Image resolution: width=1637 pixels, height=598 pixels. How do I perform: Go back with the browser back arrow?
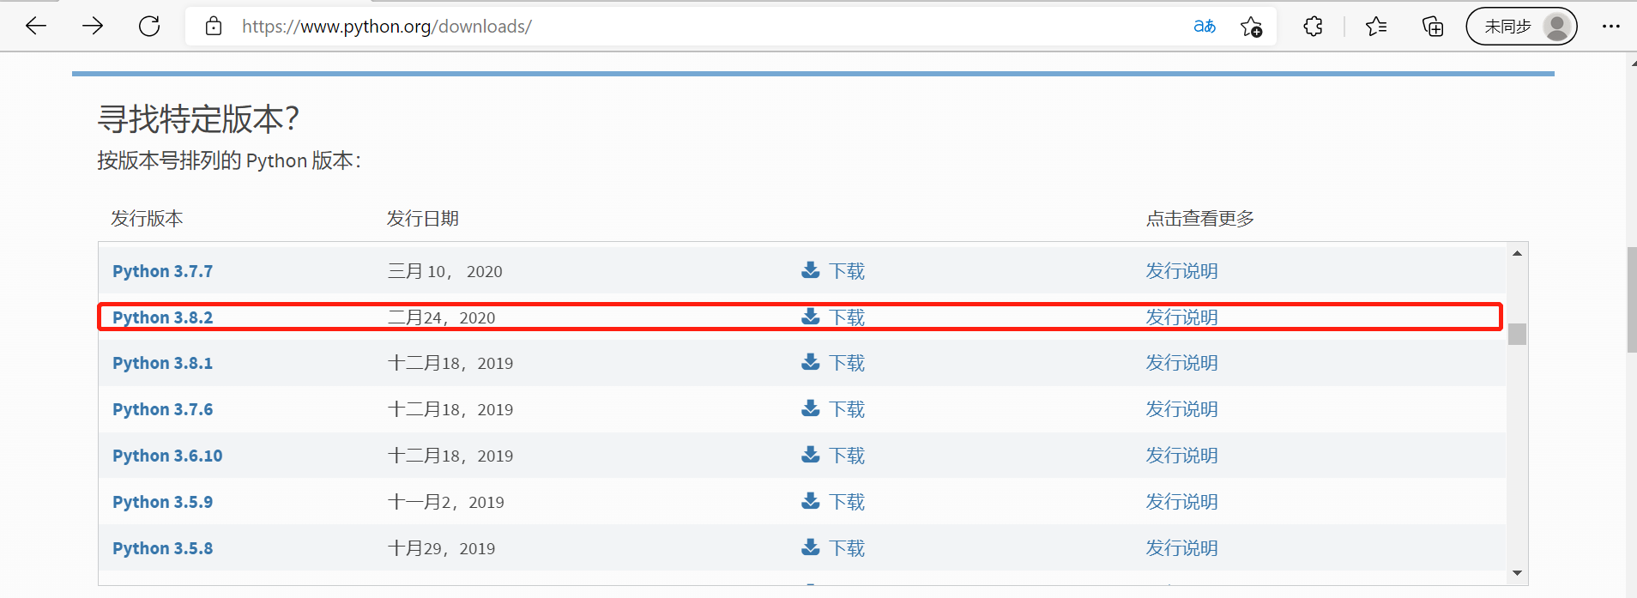click(36, 26)
